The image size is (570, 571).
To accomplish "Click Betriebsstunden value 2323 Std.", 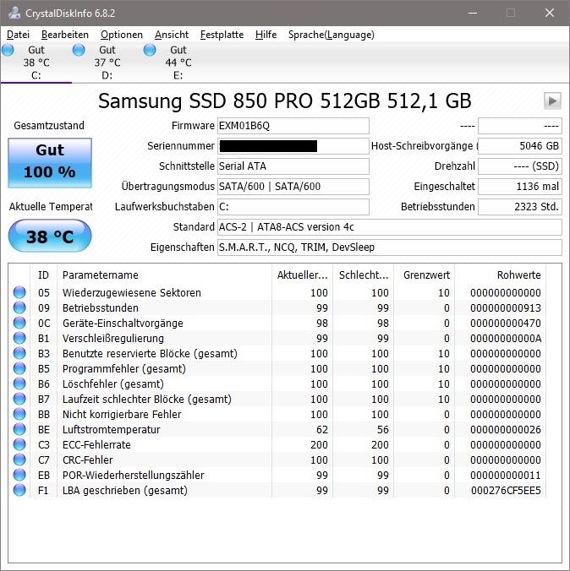I will click(x=519, y=207).
